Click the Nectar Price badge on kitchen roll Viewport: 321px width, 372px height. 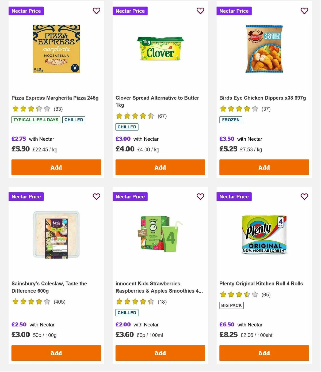pos(234,196)
